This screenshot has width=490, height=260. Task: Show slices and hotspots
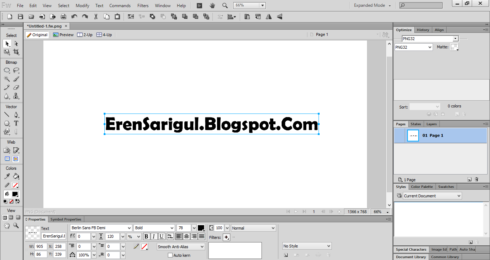click(x=16, y=159)
